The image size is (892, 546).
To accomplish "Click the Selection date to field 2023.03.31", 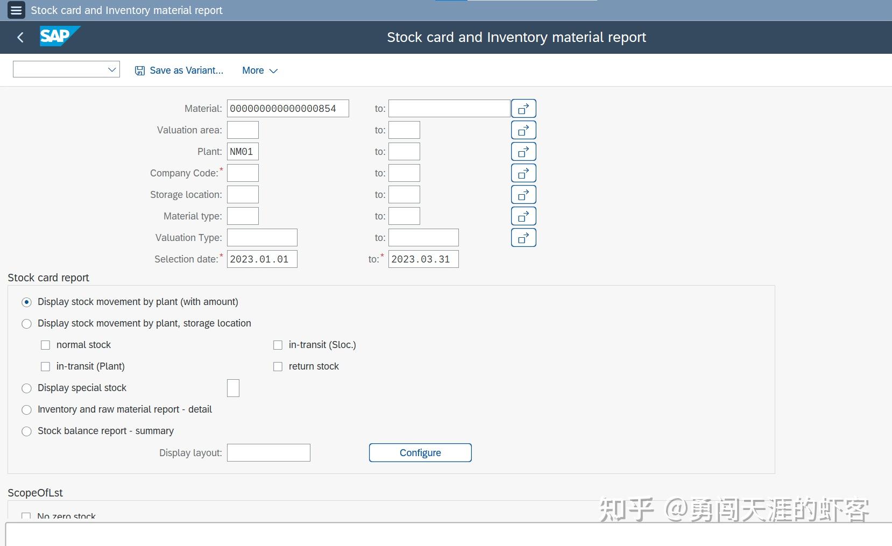I will coord(423,259).
